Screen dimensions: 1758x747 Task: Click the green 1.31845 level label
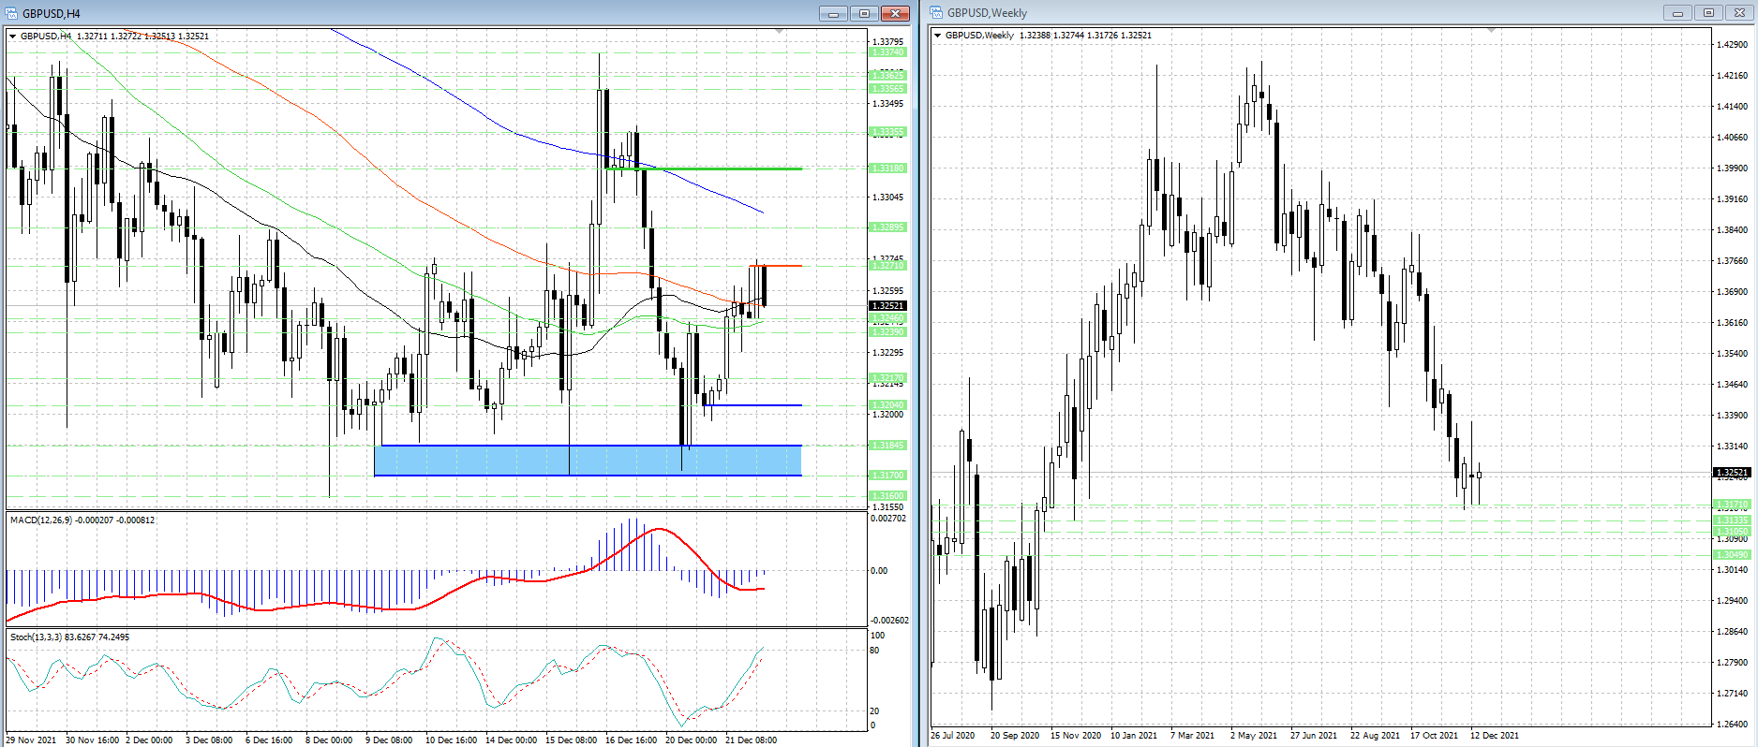[x=887, y=446]
